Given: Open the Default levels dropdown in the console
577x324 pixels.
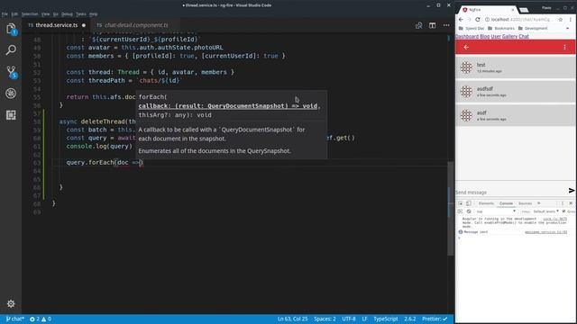Looking at the screenshot, I should 546,211.
